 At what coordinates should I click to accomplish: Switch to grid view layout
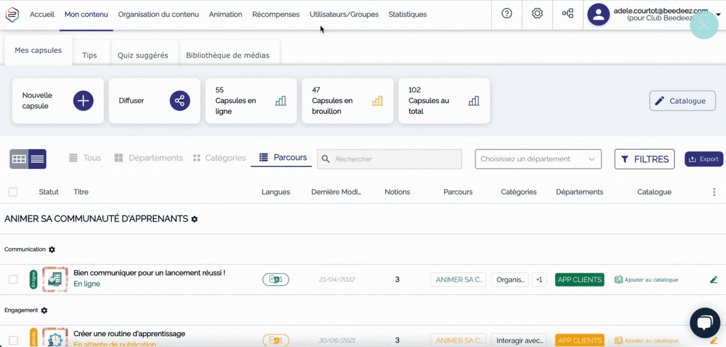[x=19, y=159]
